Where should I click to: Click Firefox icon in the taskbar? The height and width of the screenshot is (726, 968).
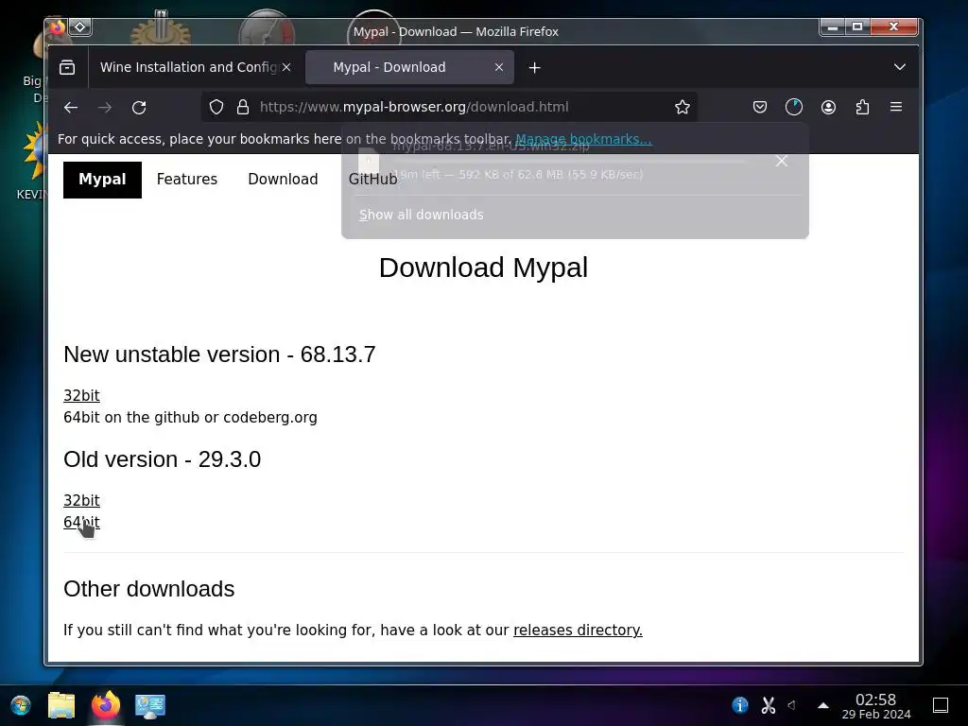(x=106, y=705)
